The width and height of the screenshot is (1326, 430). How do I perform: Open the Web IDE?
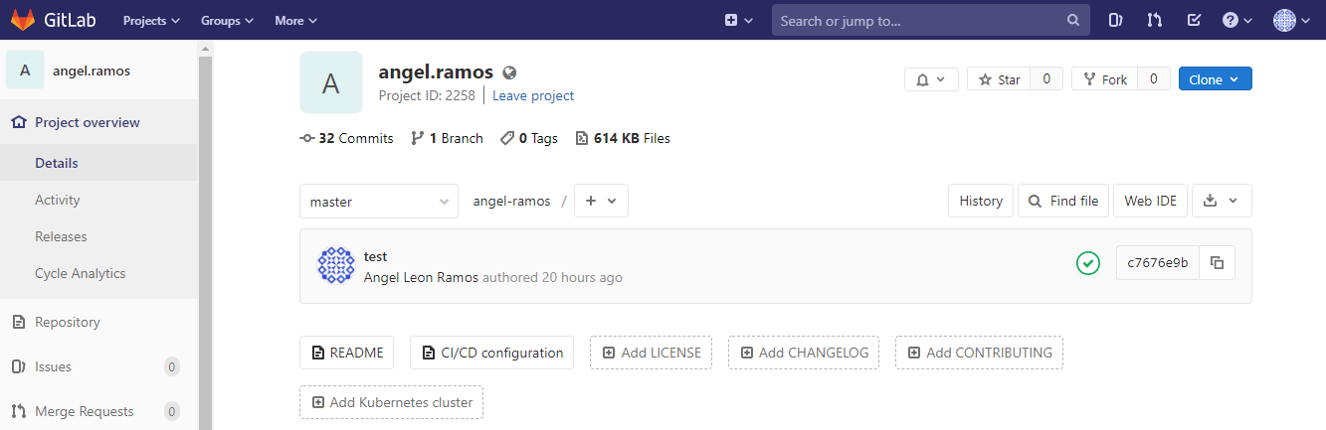coord(1150,201)
